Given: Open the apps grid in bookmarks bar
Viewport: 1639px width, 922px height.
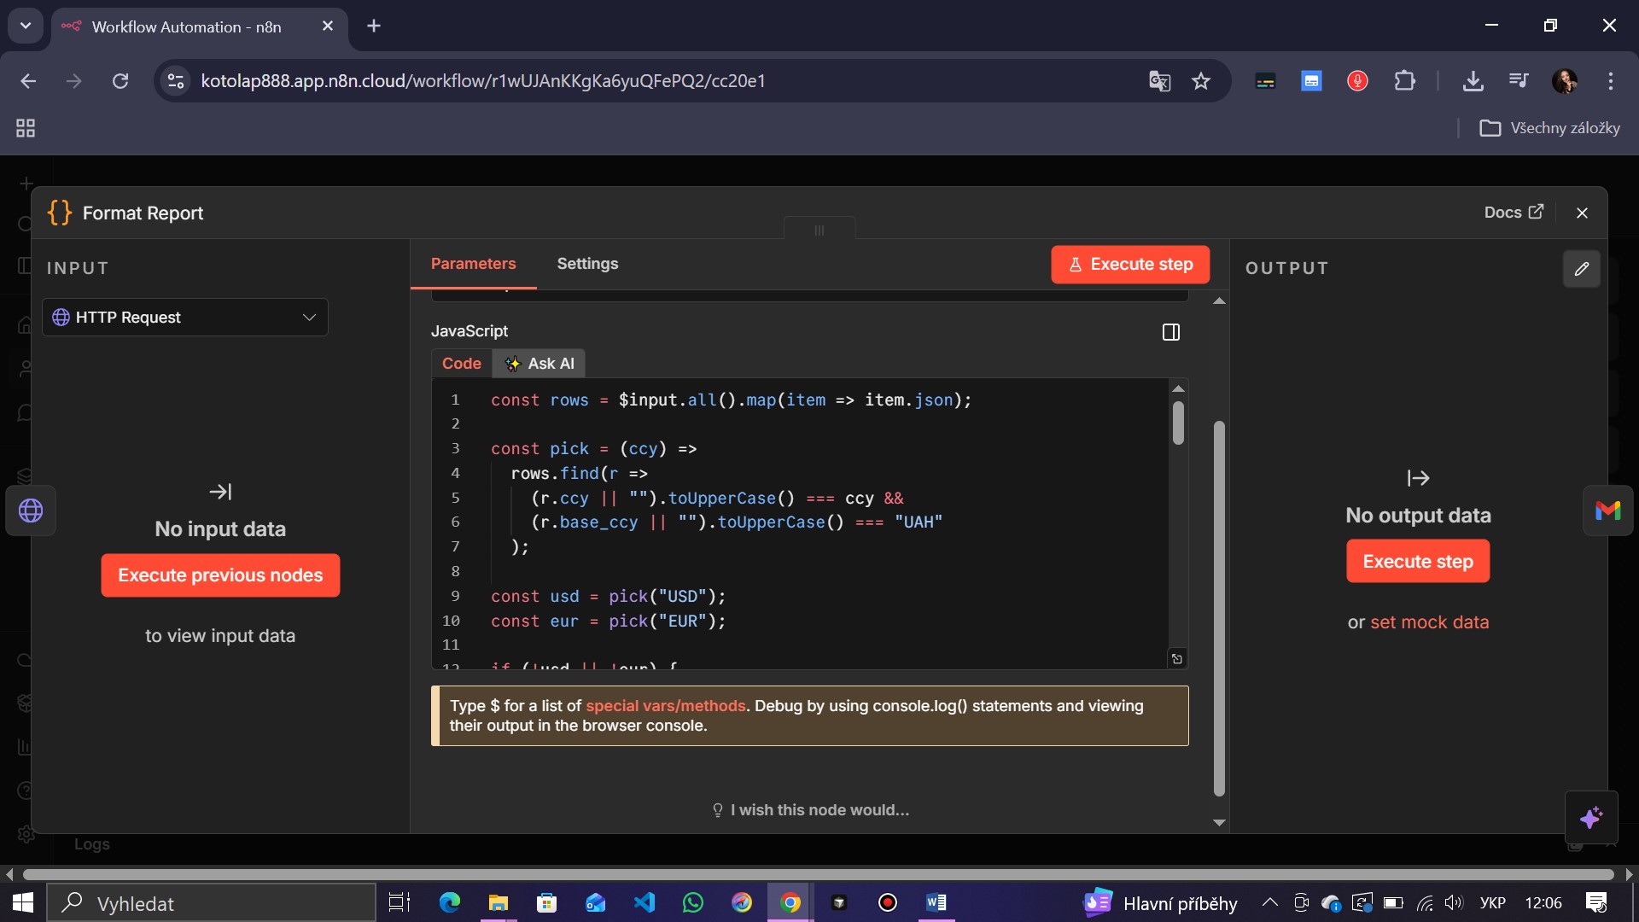Looking at the screenshot, I should tap(26, 128).
